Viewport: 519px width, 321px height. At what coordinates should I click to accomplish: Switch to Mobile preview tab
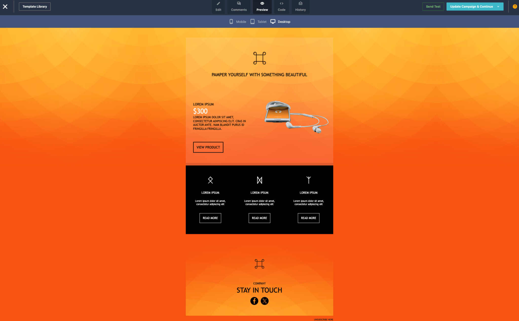pos(237,22)
